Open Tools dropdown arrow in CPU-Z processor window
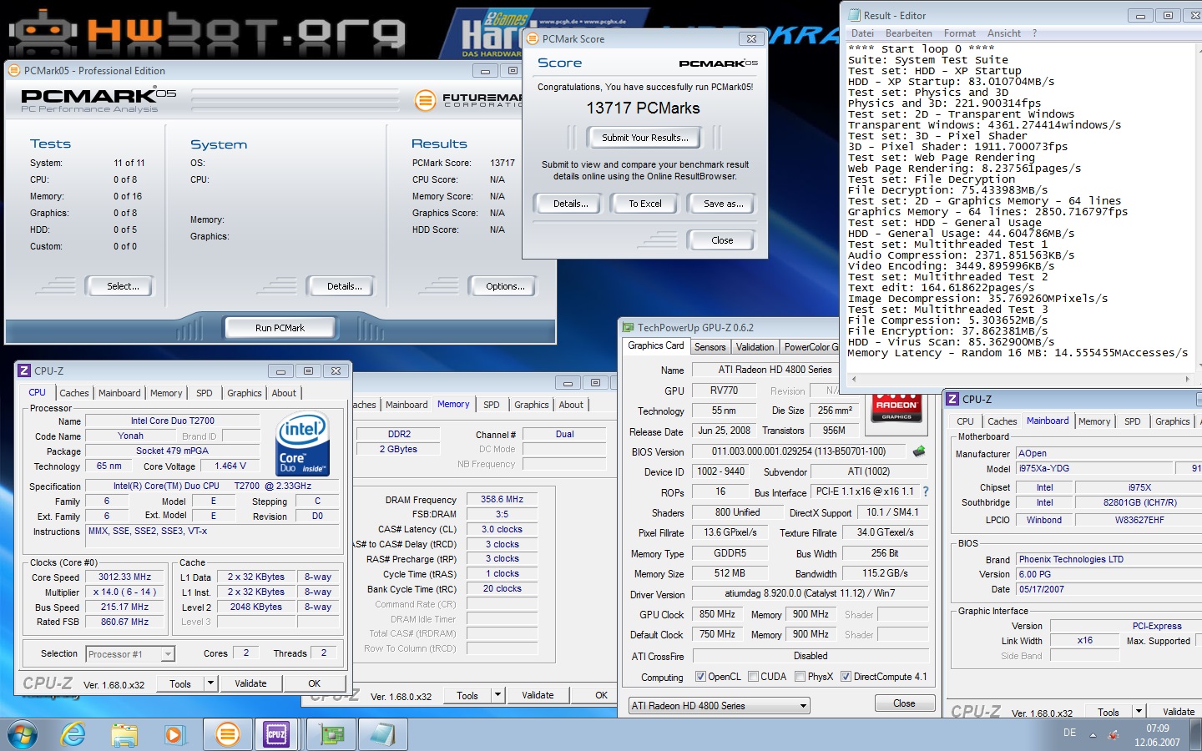Viewport: 1202px width, 751px height. [x=211, y=683]
